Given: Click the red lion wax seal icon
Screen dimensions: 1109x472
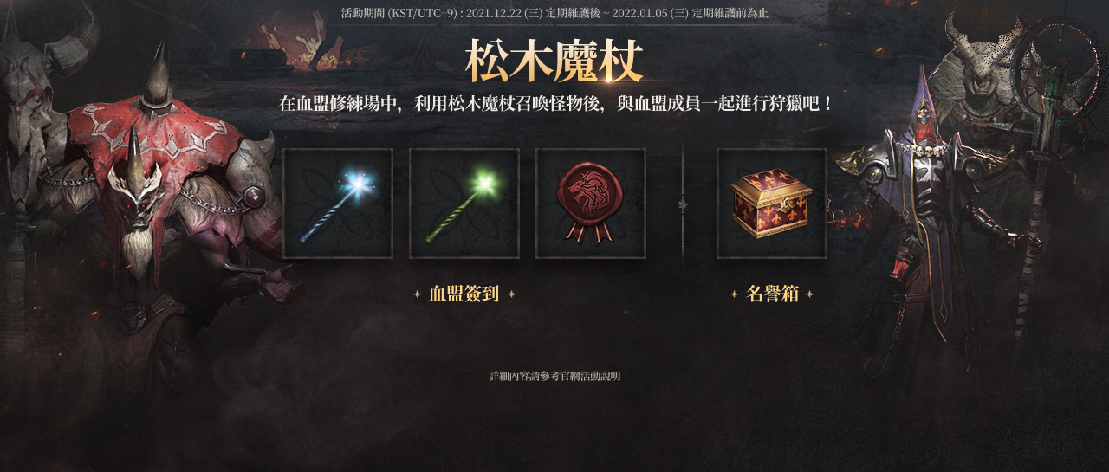Looking at the screenshot, I should click(x=591, y=204).
